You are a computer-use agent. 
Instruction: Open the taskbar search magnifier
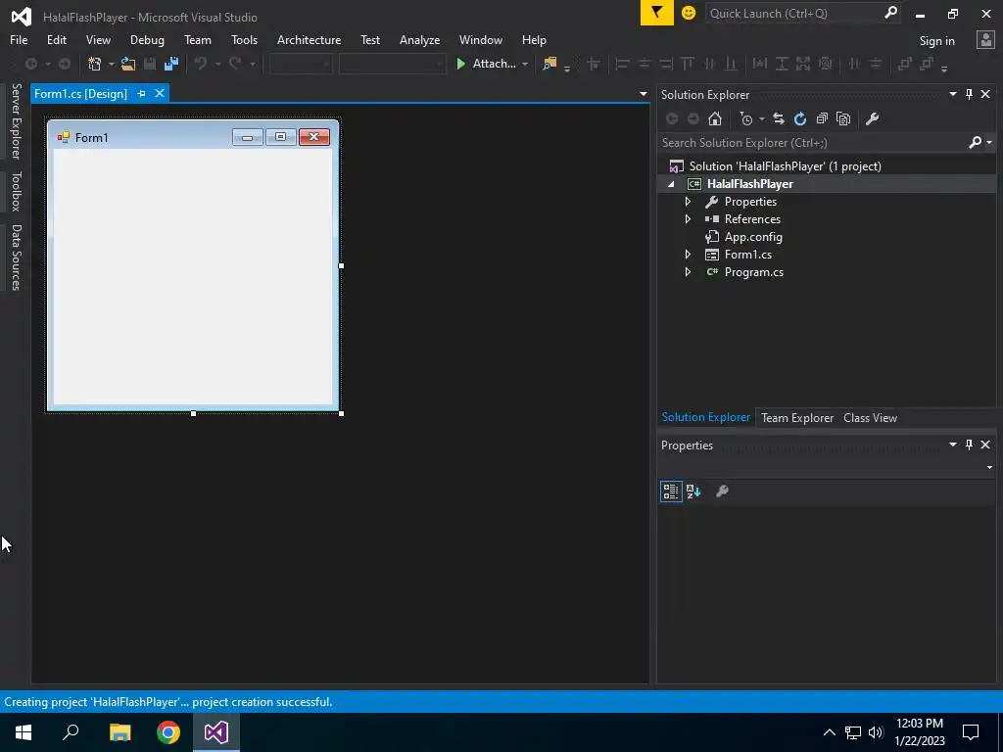[71, 732]
